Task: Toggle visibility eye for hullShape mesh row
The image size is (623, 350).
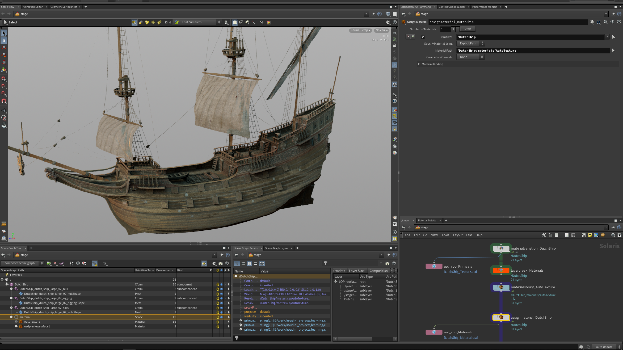Action: click(x=222, y=294)
